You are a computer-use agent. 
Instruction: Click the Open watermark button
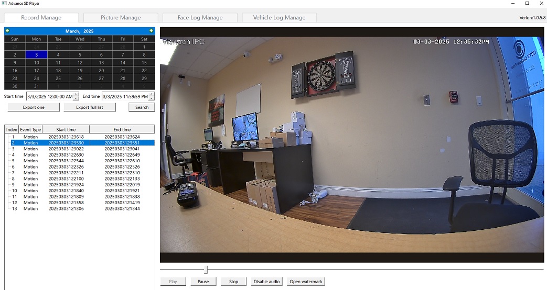[x=306, y=281]
